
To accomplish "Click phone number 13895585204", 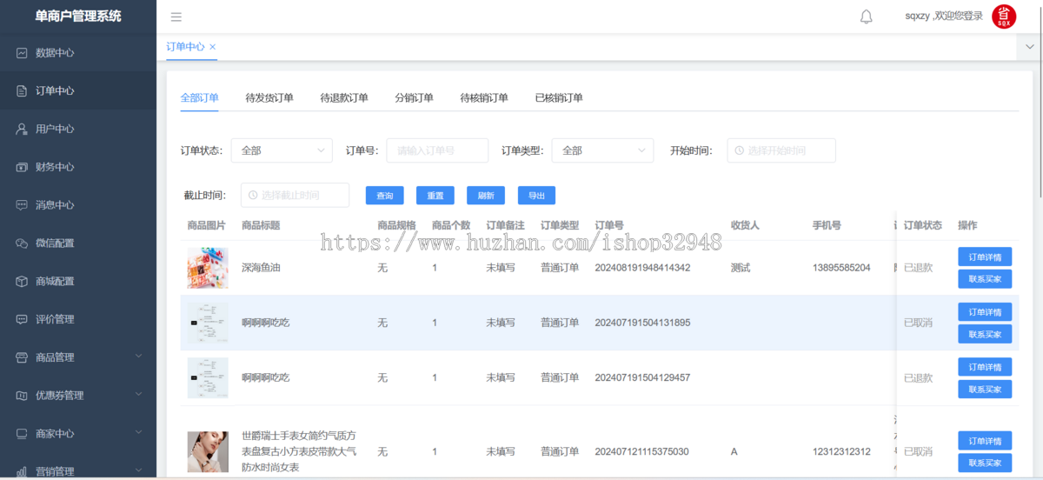I will [x=841, y=268].
